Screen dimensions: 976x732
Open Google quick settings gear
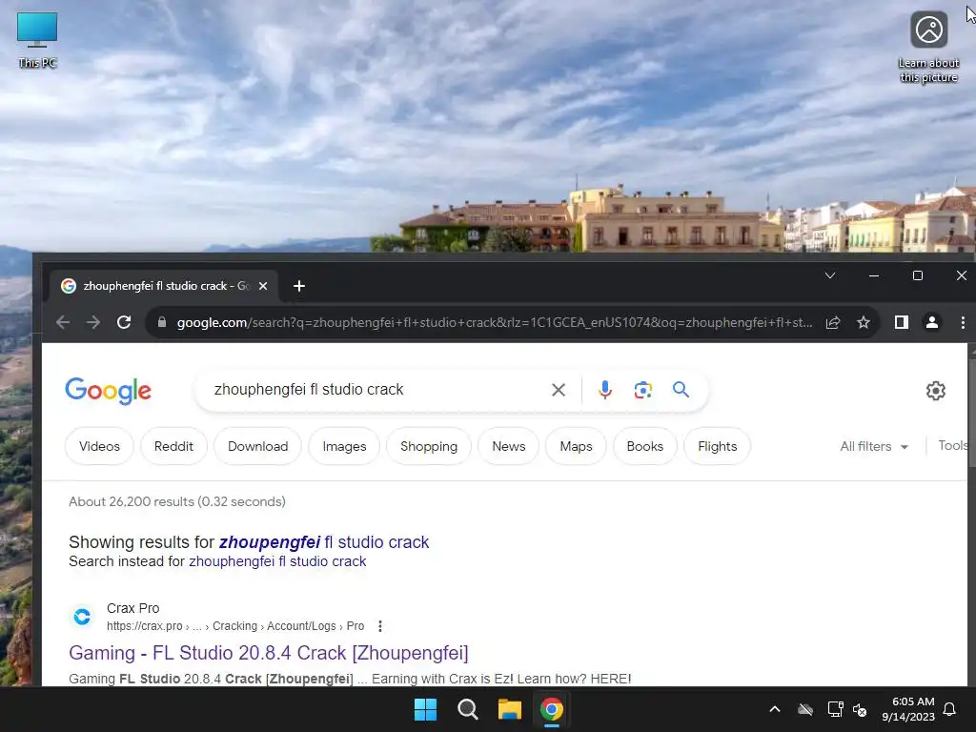pyautogui.click(x=936, y=390)
